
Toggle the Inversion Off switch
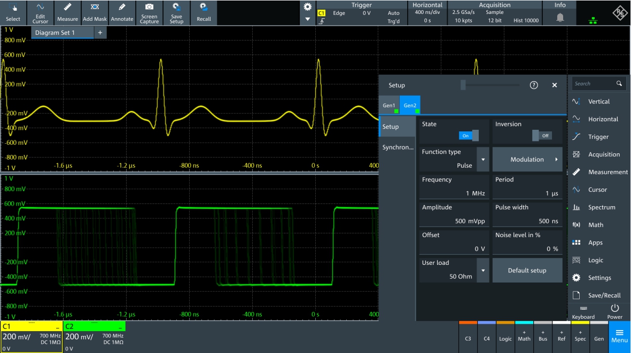pos(542,136)
